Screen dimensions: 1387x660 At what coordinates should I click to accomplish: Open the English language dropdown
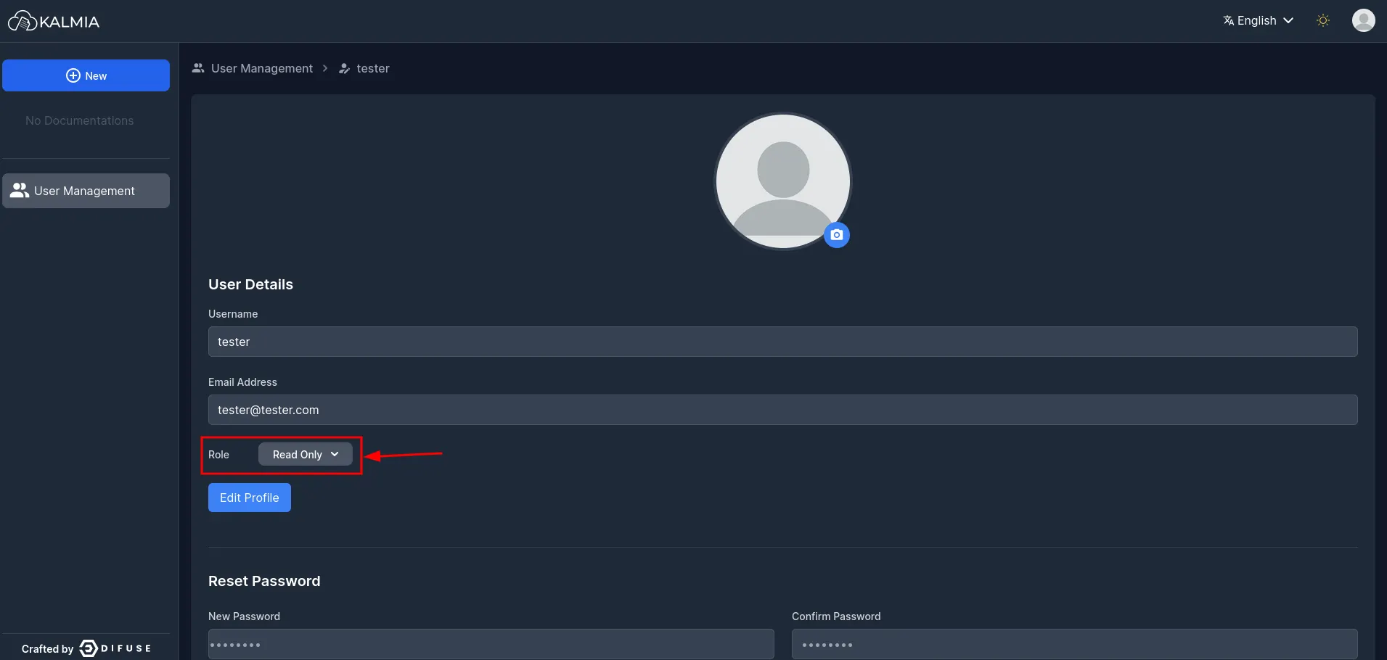pos(1258,20)
